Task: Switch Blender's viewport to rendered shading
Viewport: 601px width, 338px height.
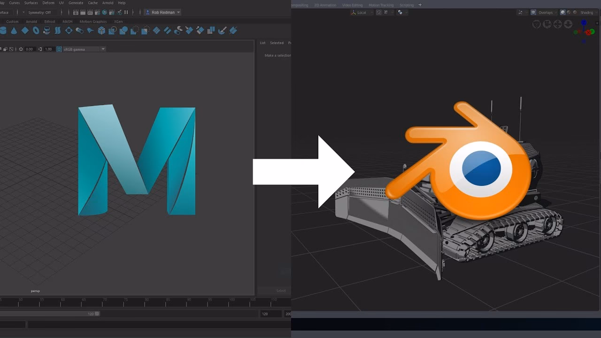Action: click(x=575, y=12)
